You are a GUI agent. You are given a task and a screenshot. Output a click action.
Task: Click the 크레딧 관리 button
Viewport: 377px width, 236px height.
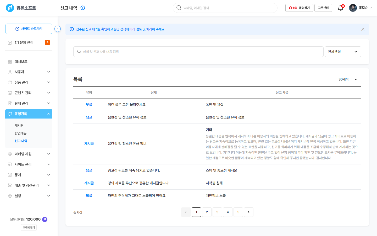coord(29,228)
